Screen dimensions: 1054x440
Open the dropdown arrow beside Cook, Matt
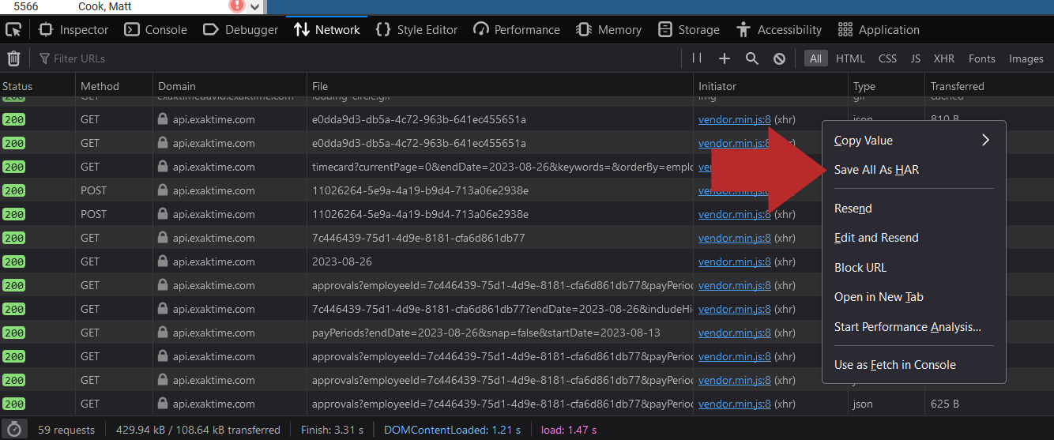pyautogui.click(x=254, y=6)
